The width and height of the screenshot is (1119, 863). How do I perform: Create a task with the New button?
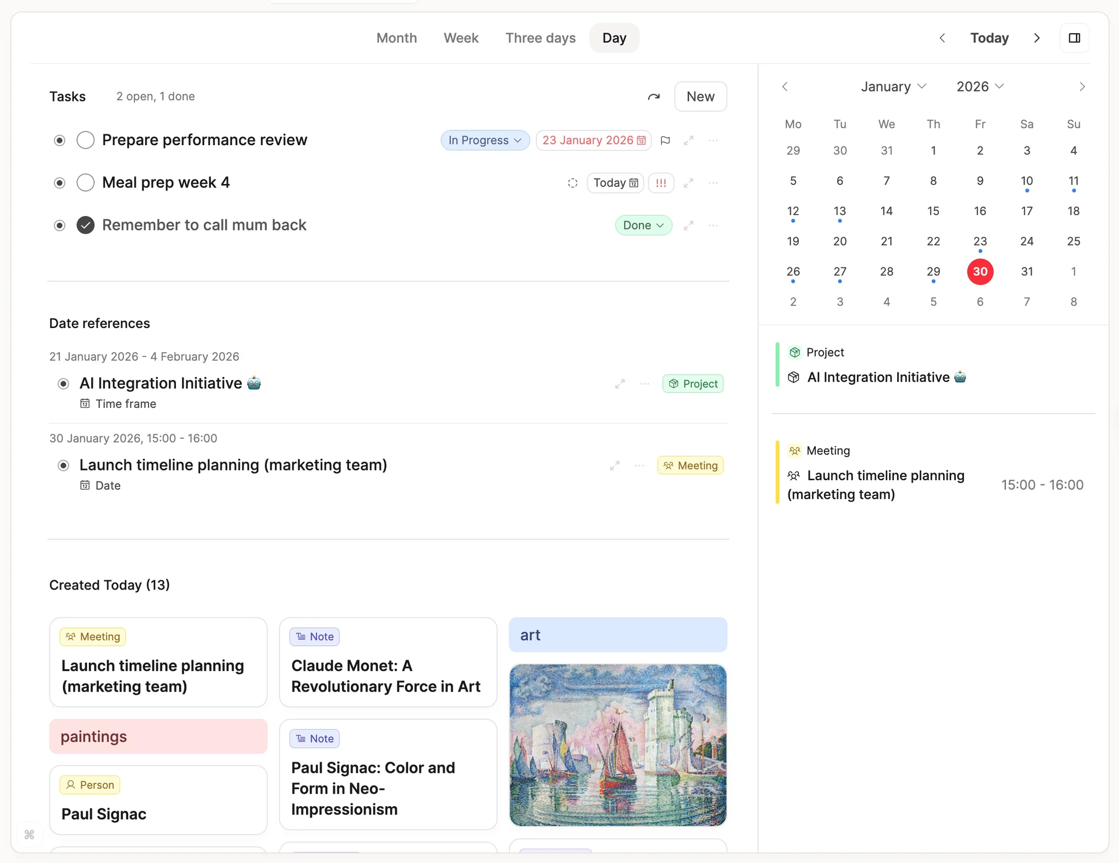(700, 97)
